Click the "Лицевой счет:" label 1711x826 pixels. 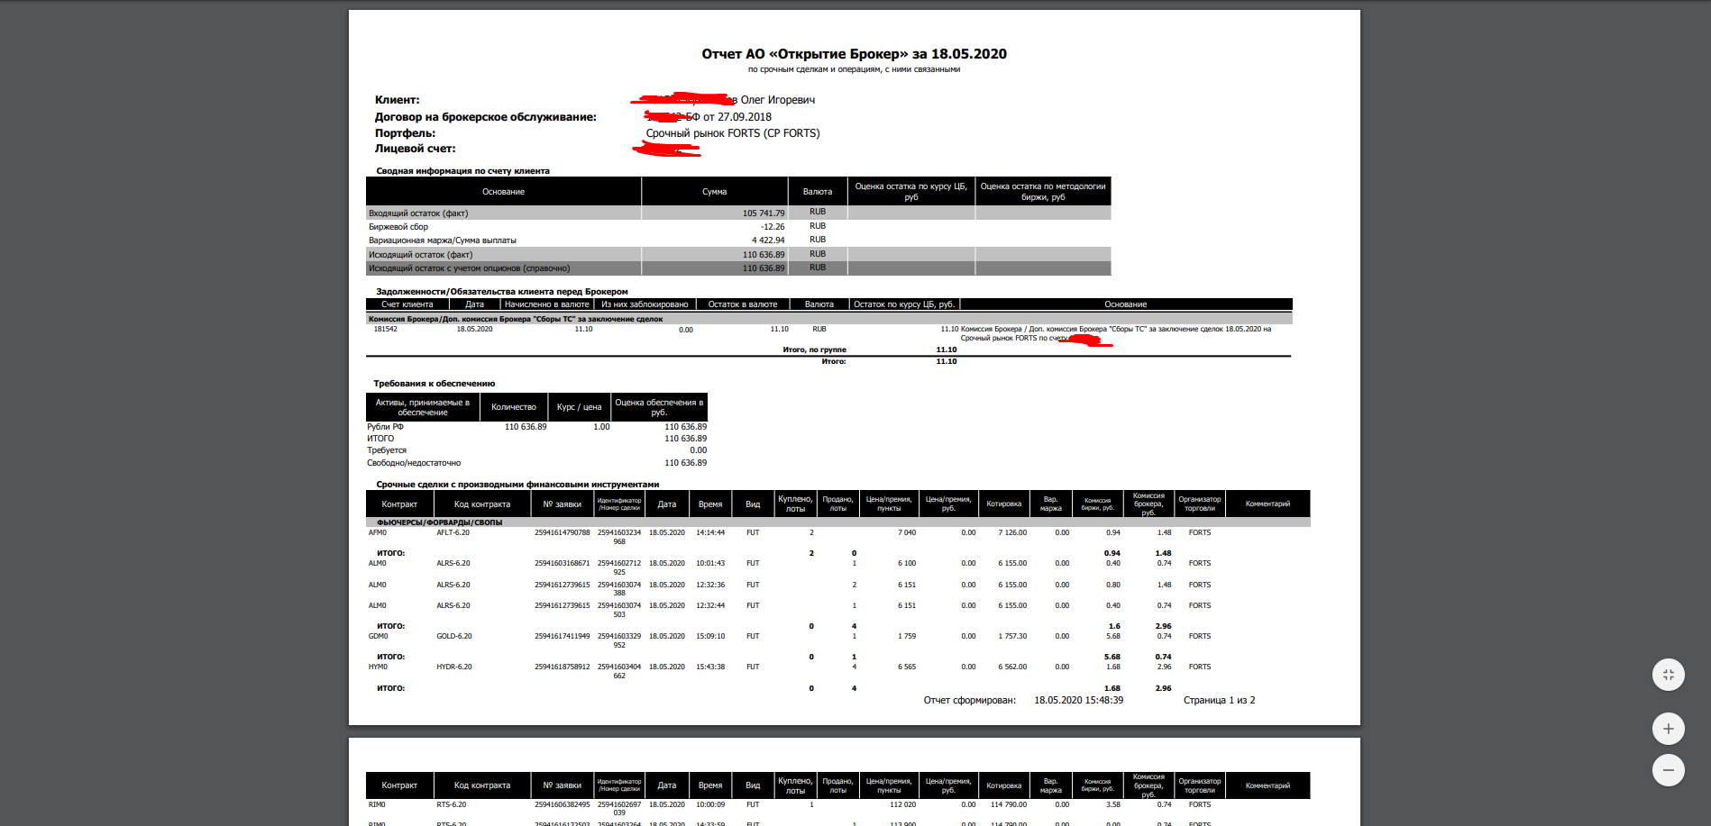pyautogui.click(x=416, y=149)
